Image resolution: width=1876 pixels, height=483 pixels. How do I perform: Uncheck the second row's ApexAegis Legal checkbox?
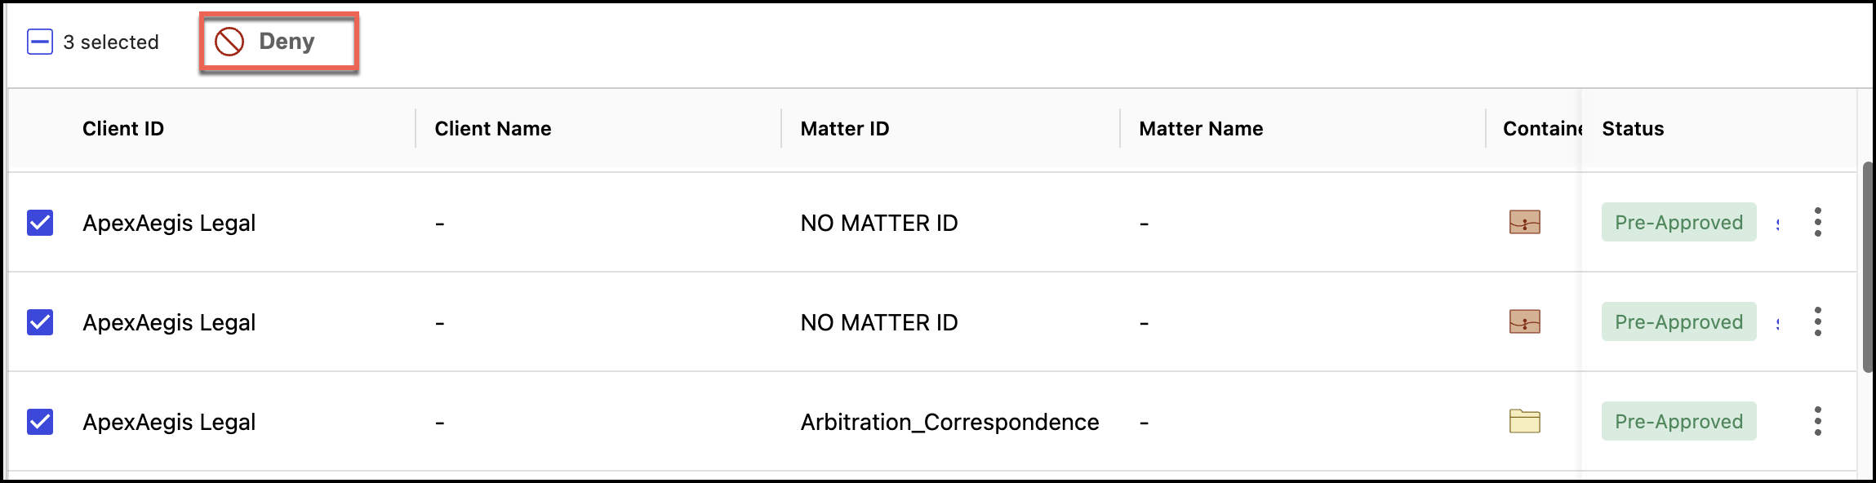pos(40,322)
